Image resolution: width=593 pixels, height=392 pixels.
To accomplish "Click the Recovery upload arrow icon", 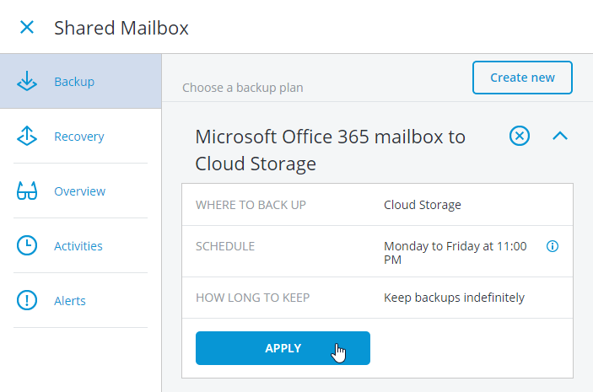I will (27, 136).
